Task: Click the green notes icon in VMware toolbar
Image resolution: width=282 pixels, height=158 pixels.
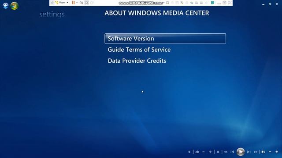Action: [x=212, y=3]
